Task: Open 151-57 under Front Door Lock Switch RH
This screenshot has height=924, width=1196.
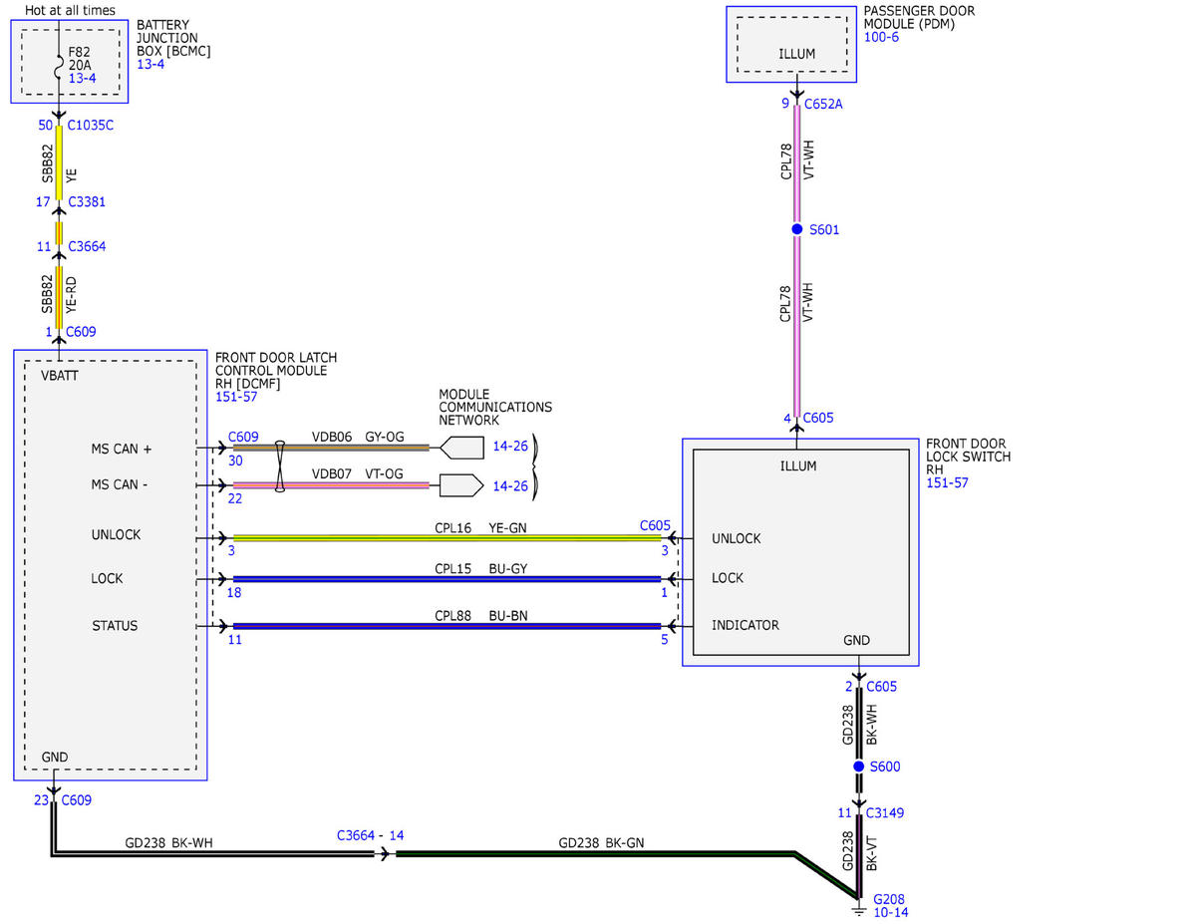Action: [947, 483]
